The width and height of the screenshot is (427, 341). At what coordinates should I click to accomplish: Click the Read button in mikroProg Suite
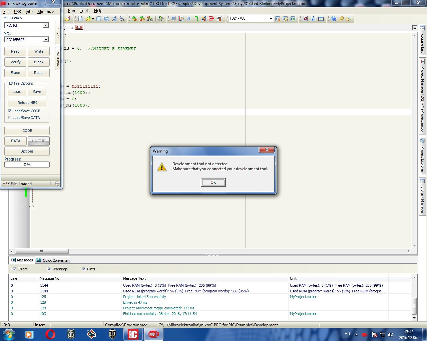tap(15, 51)
